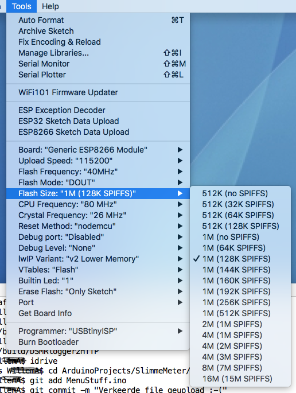The width and height of the screenshot is (296, 393).
Task: Click the Tools menu title
Action: (22, 6)
